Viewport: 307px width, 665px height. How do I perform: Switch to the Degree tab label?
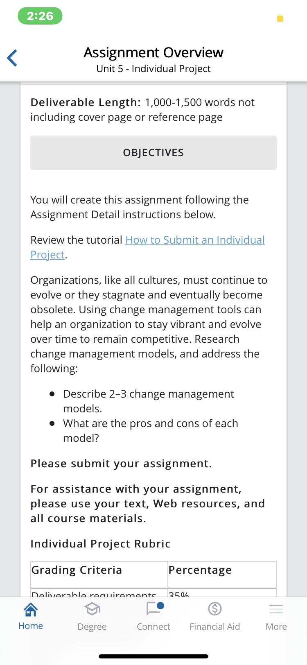(92, 627)
